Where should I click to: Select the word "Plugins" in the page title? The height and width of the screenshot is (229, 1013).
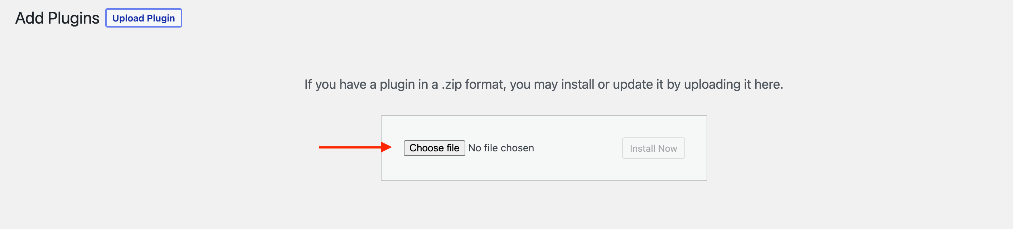pos(73,18)
